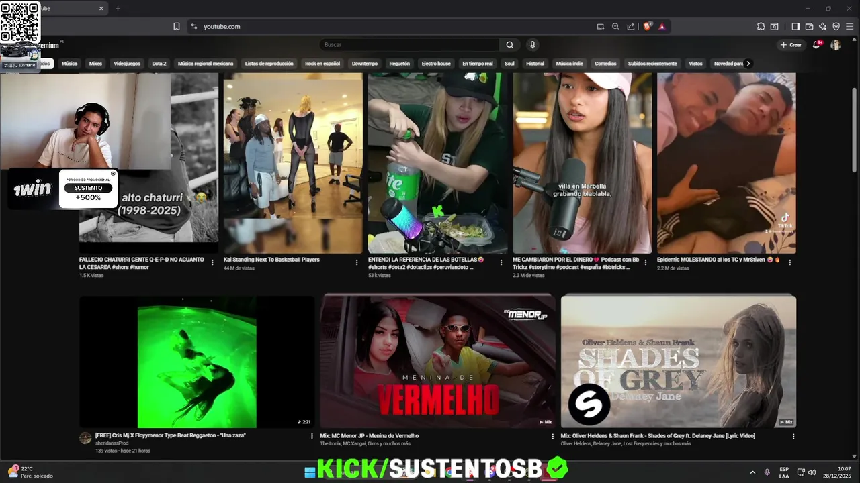
Task: Select the Rock en español chip
Action: pos(322,64)
